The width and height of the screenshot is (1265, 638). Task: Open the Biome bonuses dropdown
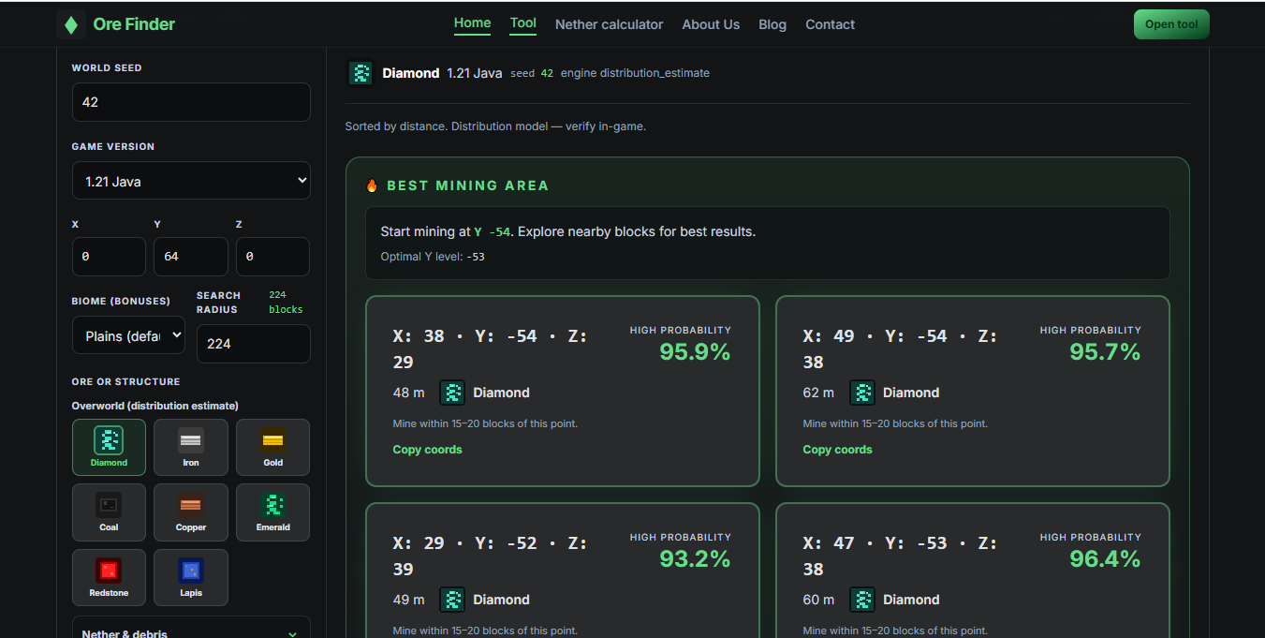point(128,335)
